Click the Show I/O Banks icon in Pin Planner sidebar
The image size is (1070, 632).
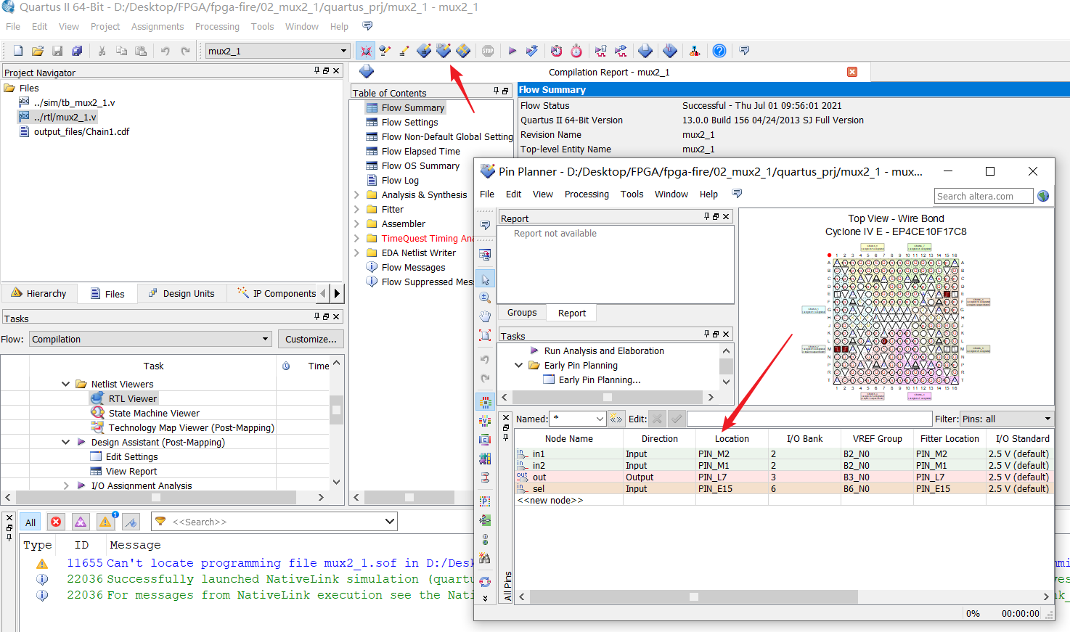coord(485,401)
